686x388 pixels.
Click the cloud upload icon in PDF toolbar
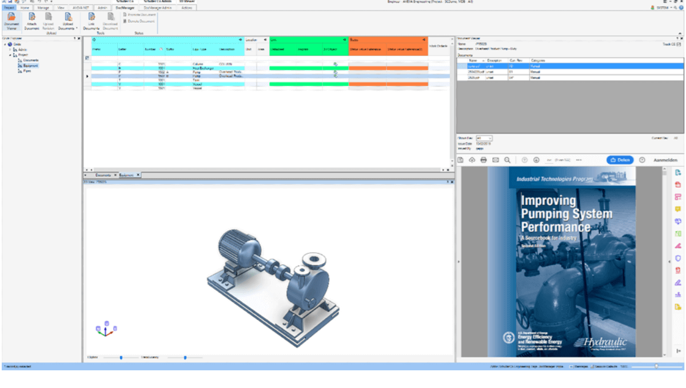pos(472,160)
